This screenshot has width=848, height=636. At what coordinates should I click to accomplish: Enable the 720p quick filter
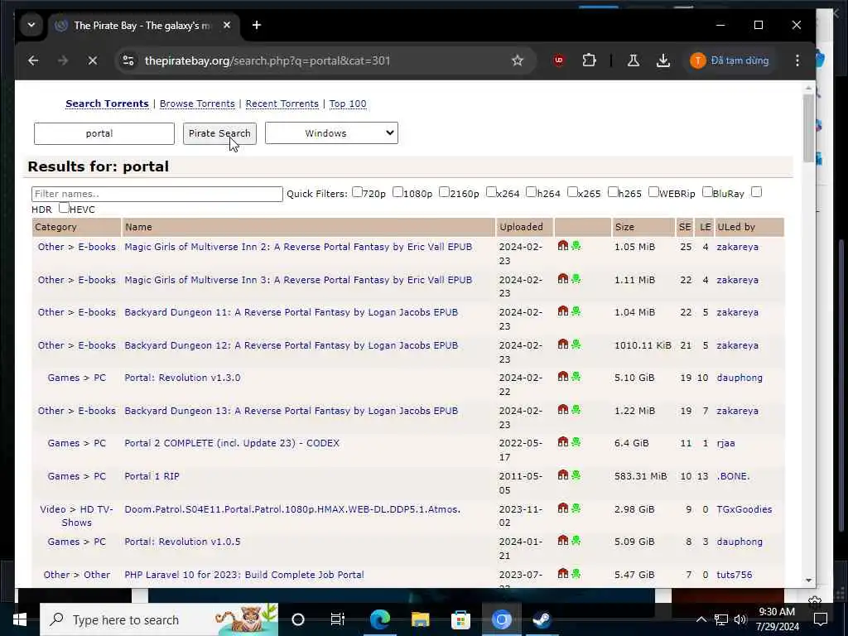point(357,192)
